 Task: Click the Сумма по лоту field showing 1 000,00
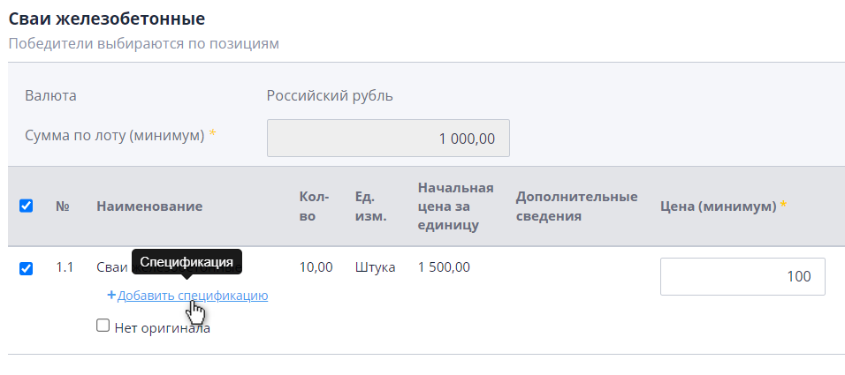click(x=388, y=139)
